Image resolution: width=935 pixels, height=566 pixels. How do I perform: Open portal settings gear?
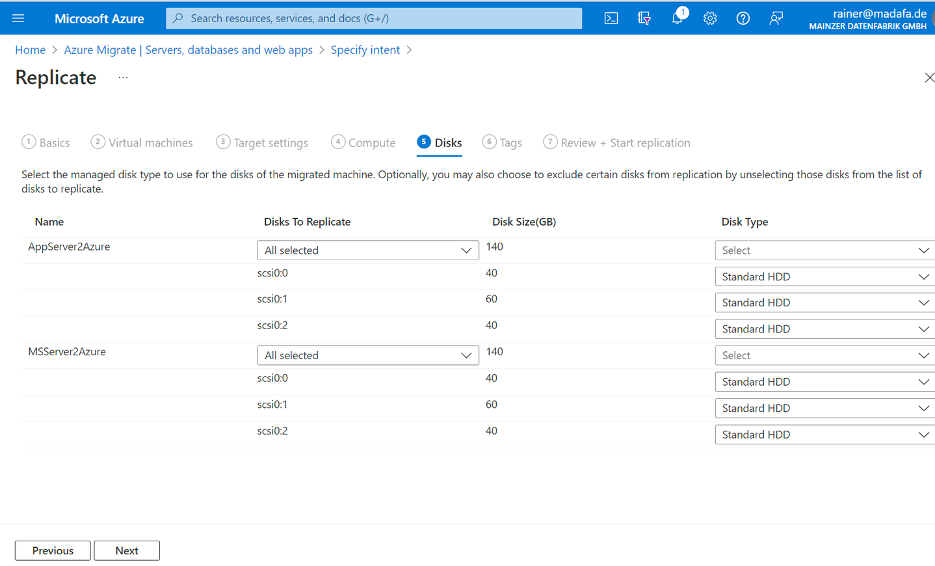point(710,18)
